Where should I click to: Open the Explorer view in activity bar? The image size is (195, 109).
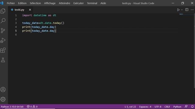[x=3, y=11]
